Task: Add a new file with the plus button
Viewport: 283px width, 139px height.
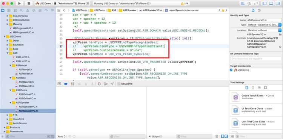Action: click(x=2, y=136)
